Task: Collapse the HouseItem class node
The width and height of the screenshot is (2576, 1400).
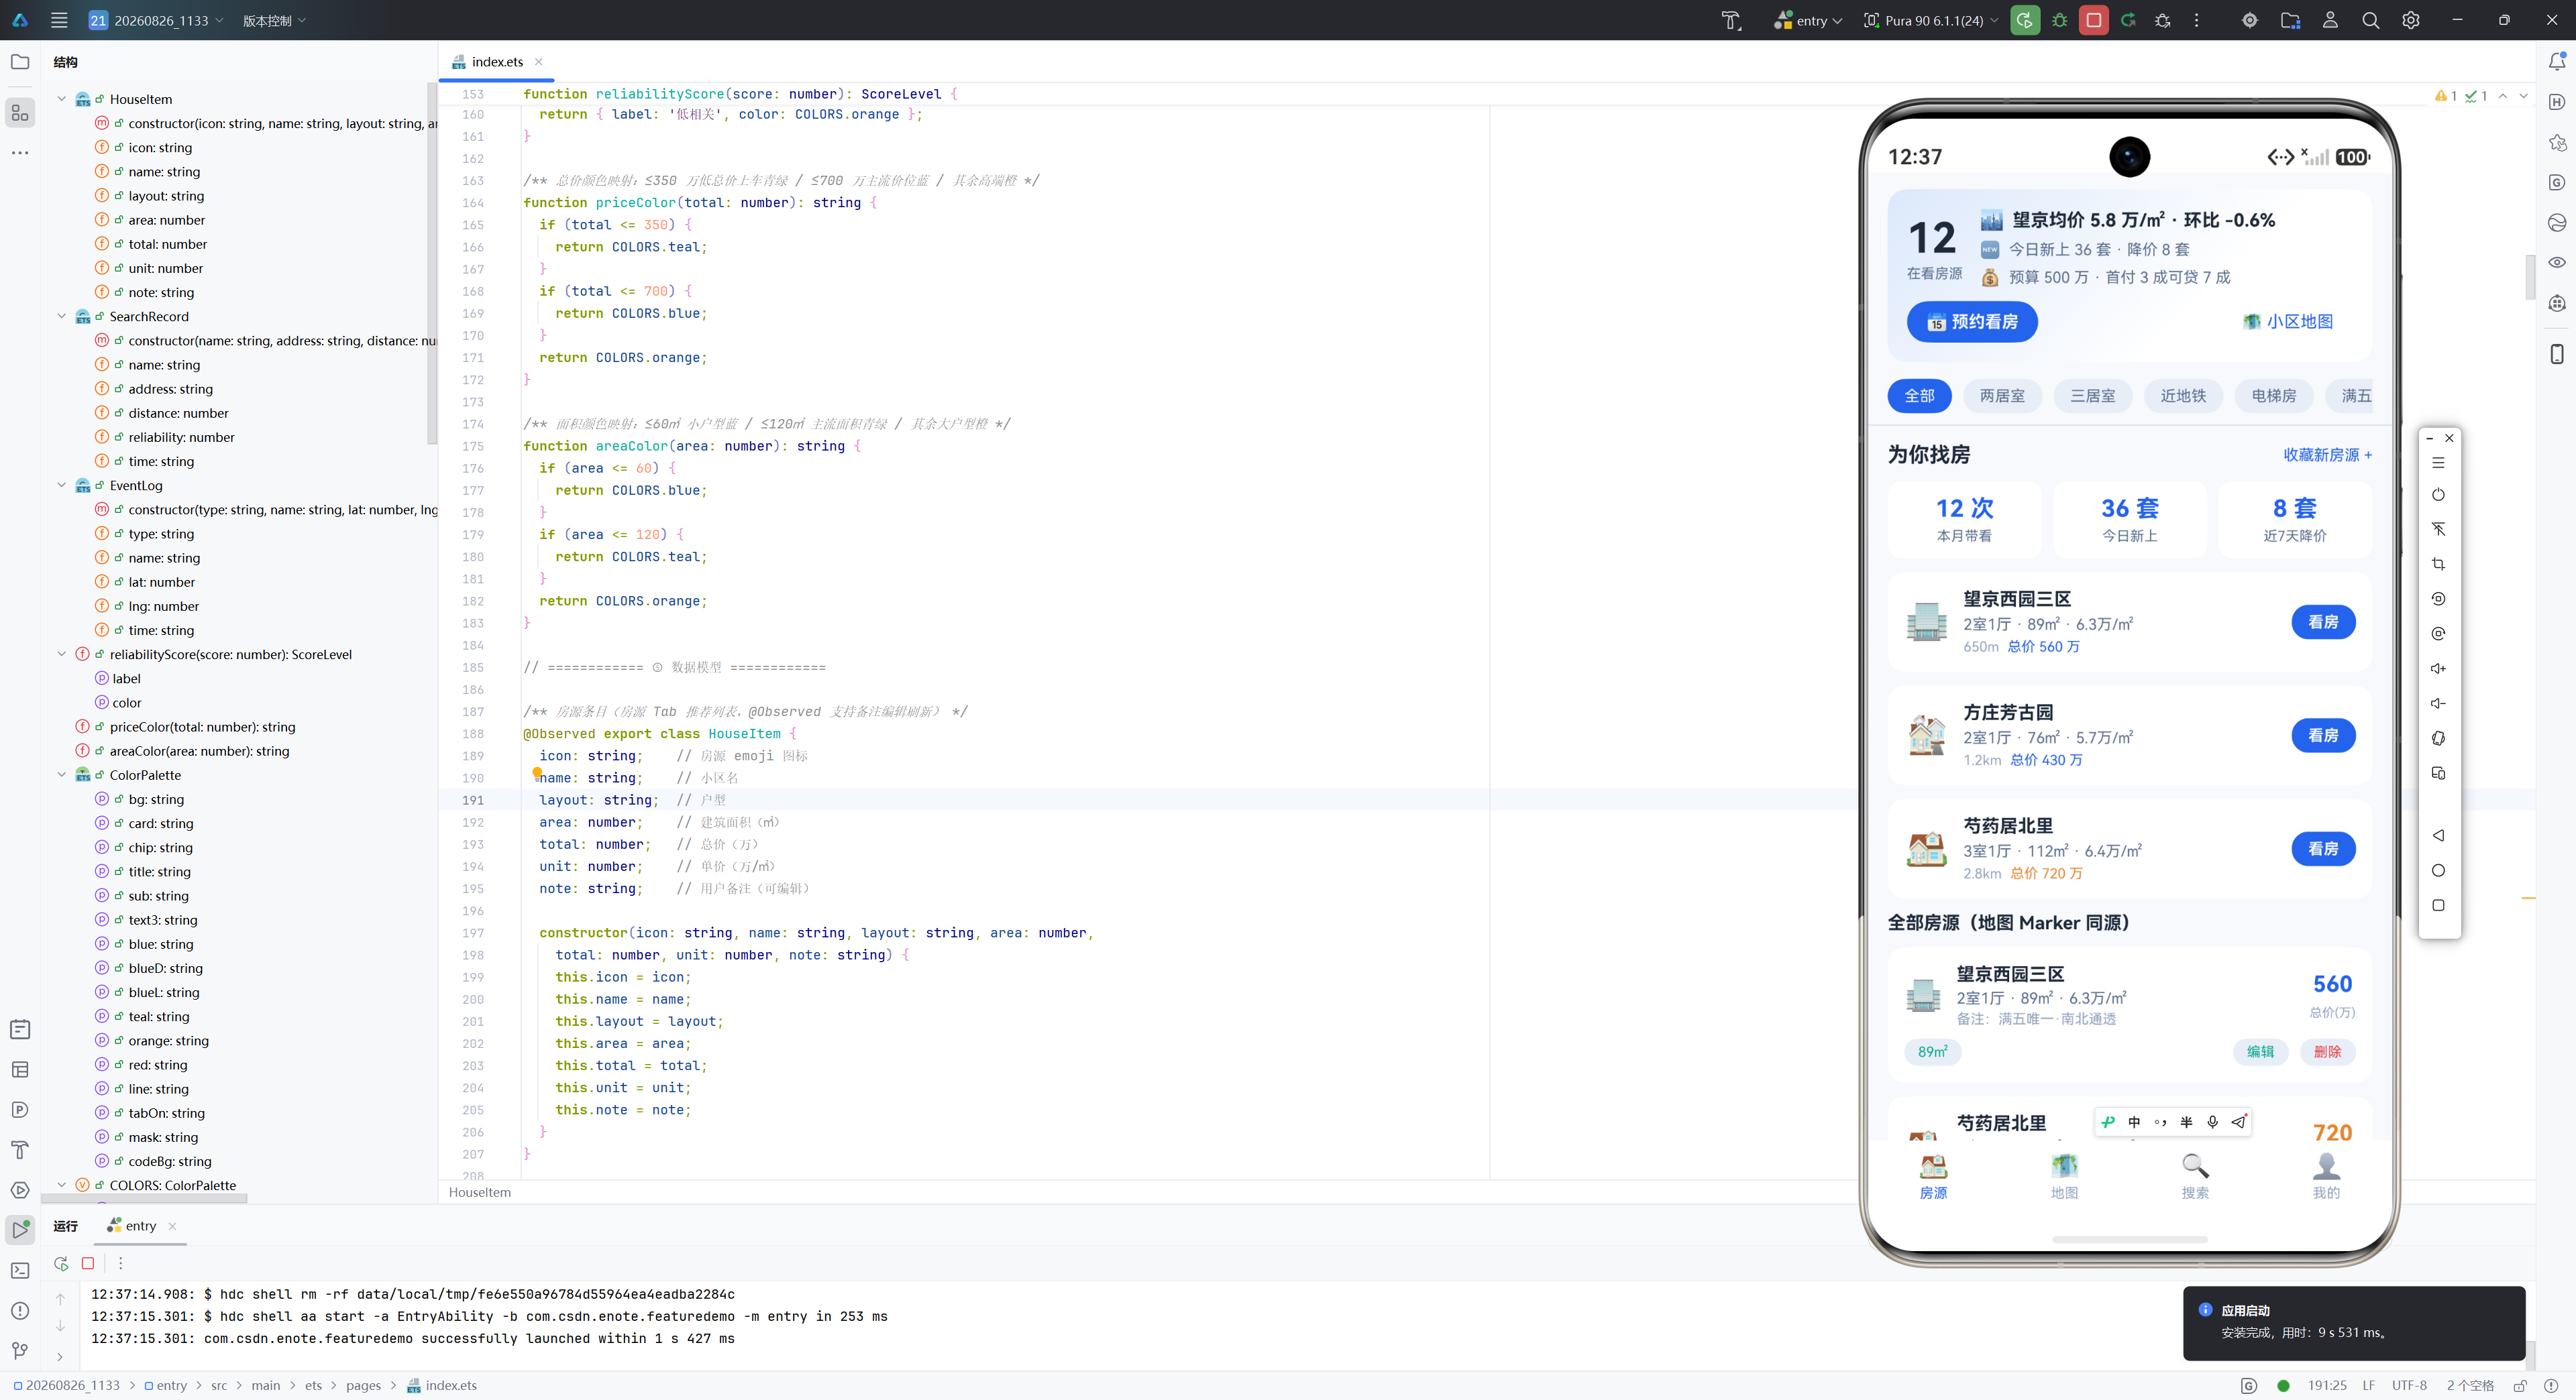Action: tap(62, 99)
